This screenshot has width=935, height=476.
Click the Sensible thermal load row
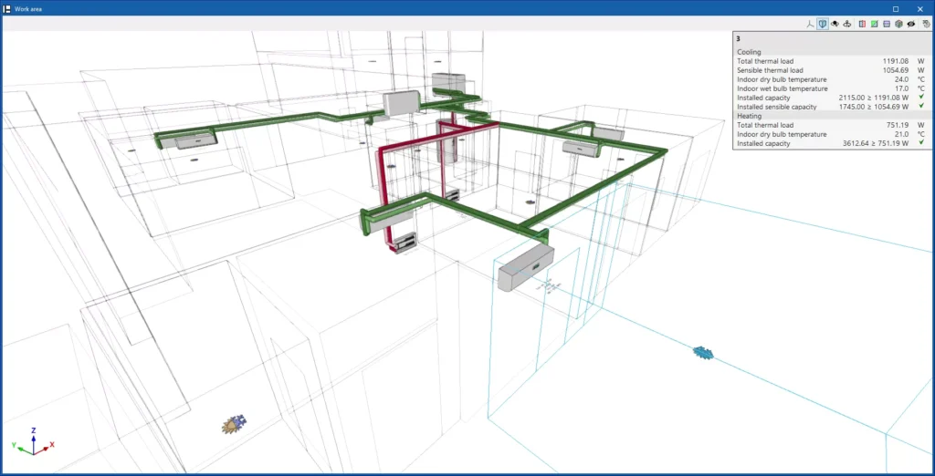tap(831, 70)
